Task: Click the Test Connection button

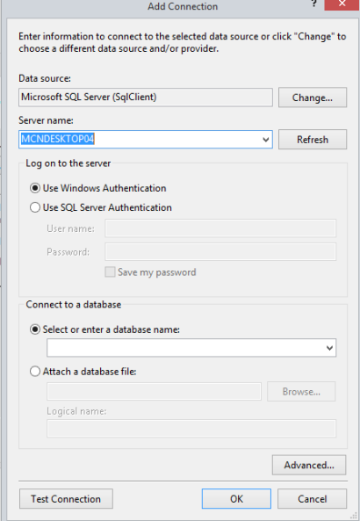Action: tap(66, 499)
